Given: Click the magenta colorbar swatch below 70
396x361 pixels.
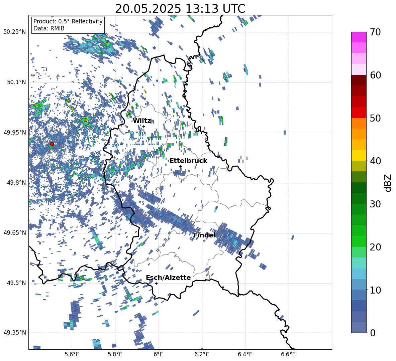Looking at the screenshot, I should tap(359, 37).
